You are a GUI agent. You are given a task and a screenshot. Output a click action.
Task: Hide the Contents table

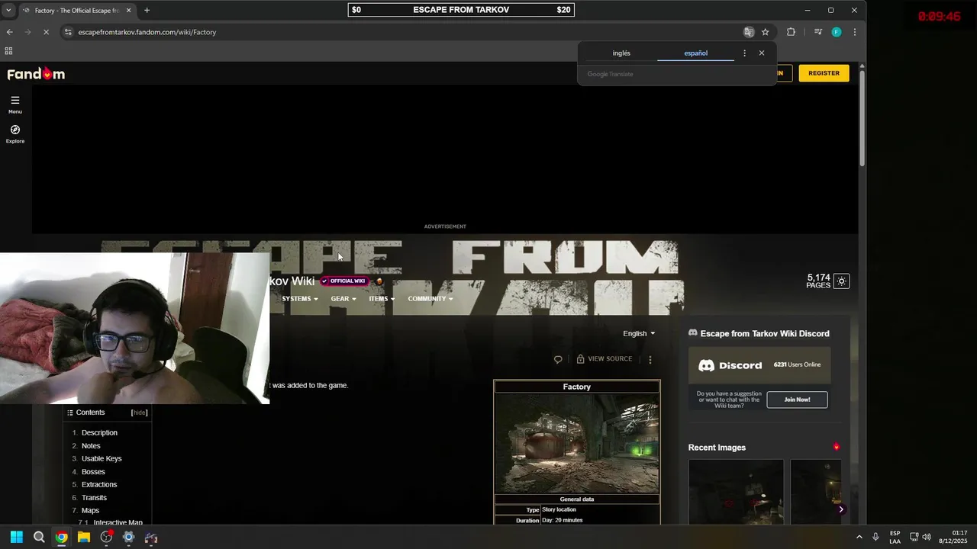139,413
